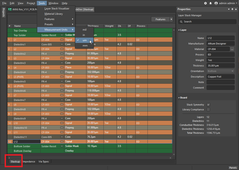Click the notifications bell icon
The height and width of the screenshot is (170, 239).
pos(211,3)
